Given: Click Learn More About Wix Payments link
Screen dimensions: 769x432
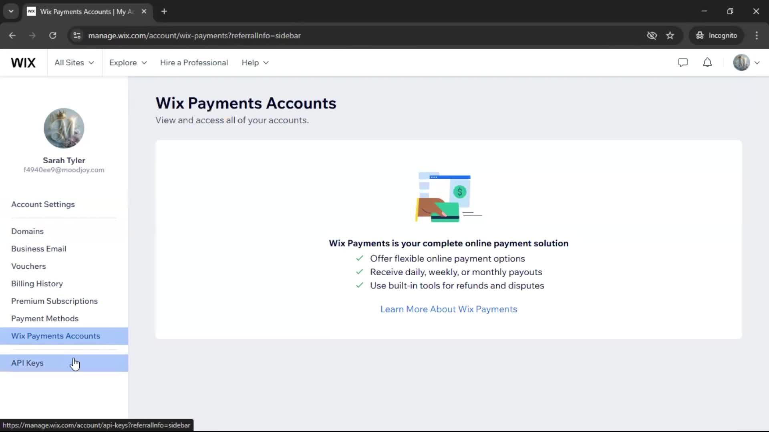Looking at the screenshot, I should [x=449, y=309].
